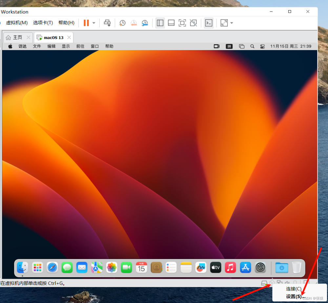The height and width of the screenshot is (303, 328).
Task: Open Notes from the dock
Action: coord(186,268)
